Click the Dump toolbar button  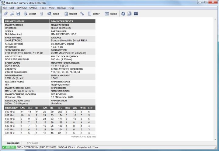pos(111,14)
